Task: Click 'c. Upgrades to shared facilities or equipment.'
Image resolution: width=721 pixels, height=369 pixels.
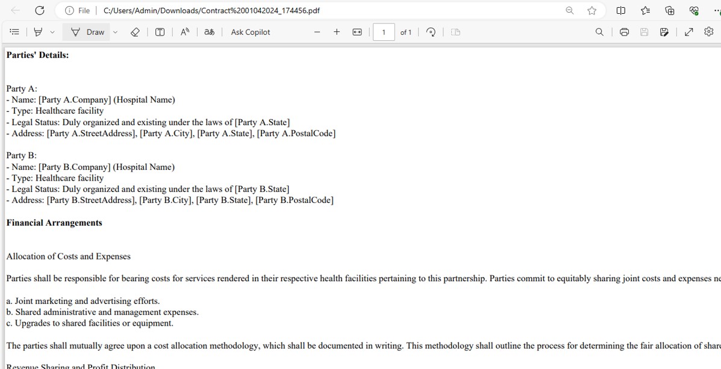Action: (90, 323)
